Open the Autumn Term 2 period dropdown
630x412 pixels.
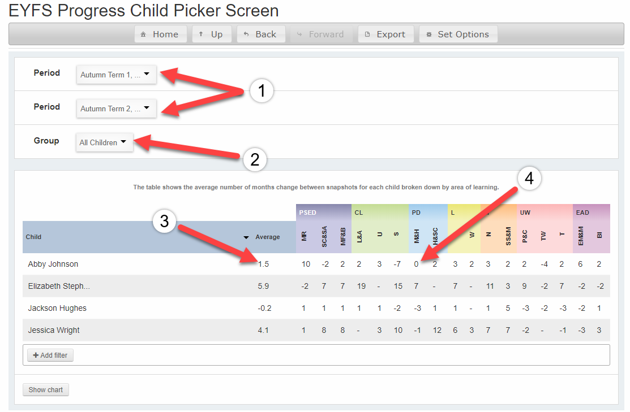116,108
